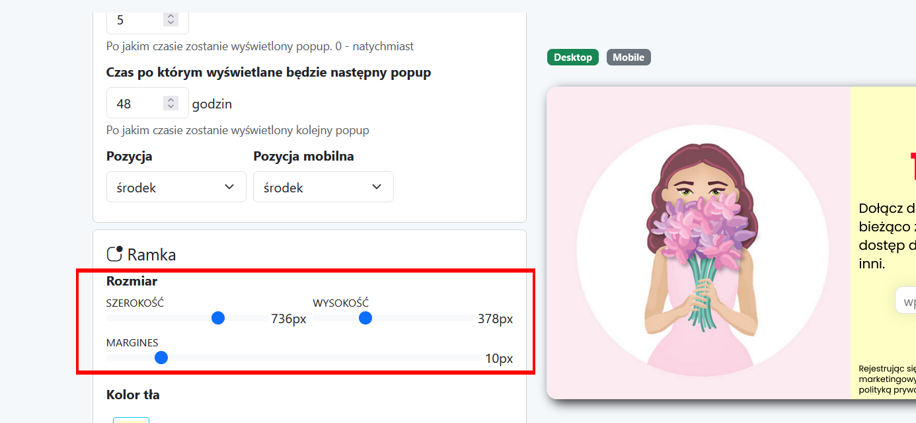Decrease the 48 godzin value with down arrow
The width and height of the screenshot is (916, 423).
click(171, 107)
